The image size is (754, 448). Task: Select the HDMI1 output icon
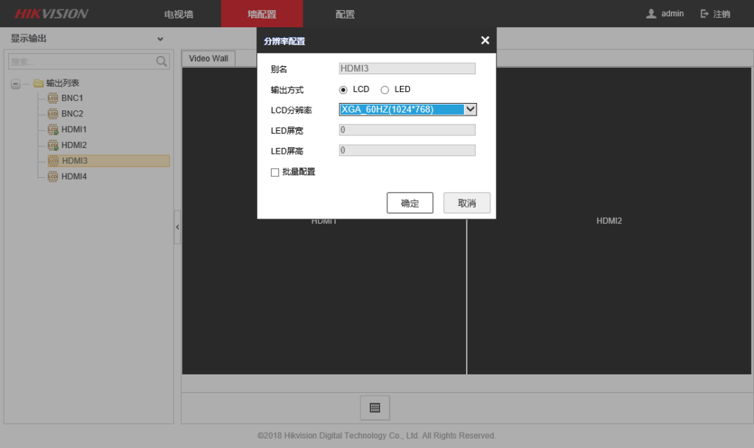pyautogui.click(x=53, y=129)
